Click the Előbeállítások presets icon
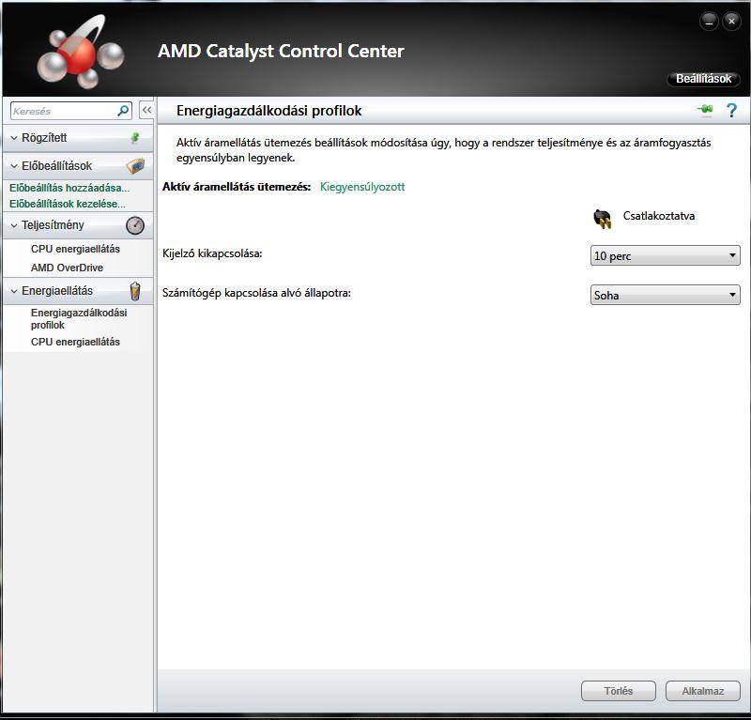 click(135, 166)
